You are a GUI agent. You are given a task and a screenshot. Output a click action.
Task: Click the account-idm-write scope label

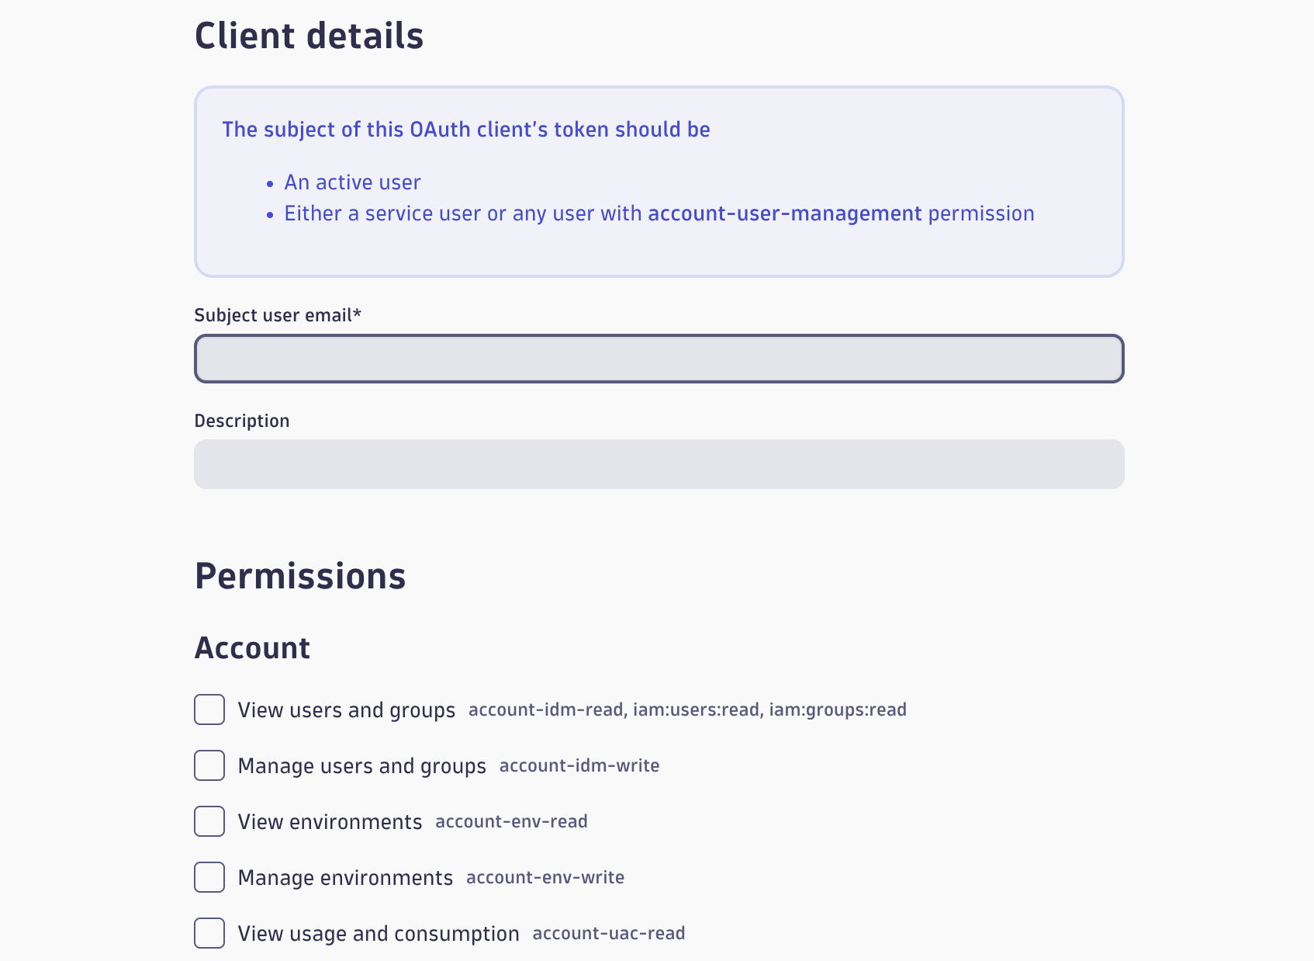pos(579,765)
